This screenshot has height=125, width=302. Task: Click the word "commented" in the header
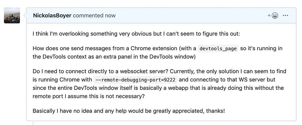(88, 15)
